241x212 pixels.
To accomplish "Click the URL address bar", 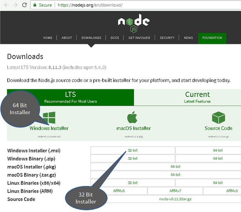I will point(135,5).
